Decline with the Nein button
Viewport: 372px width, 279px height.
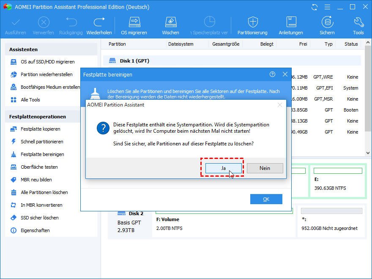coord(265,168)
